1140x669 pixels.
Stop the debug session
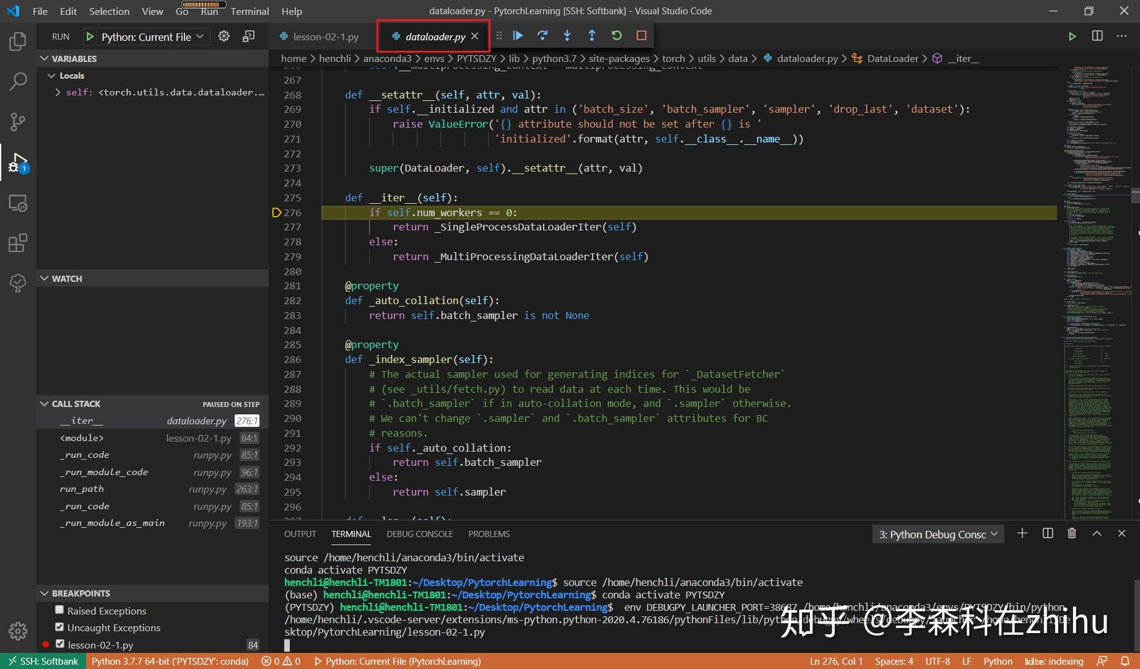coord(641,35)
